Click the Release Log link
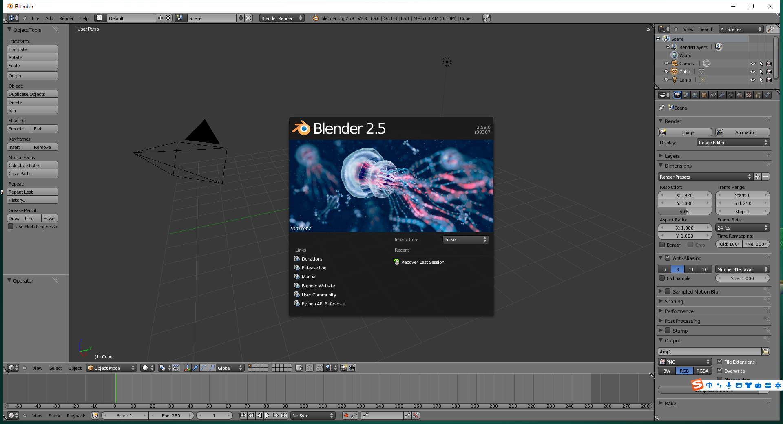Screen dimensions: 783x424 314,268
